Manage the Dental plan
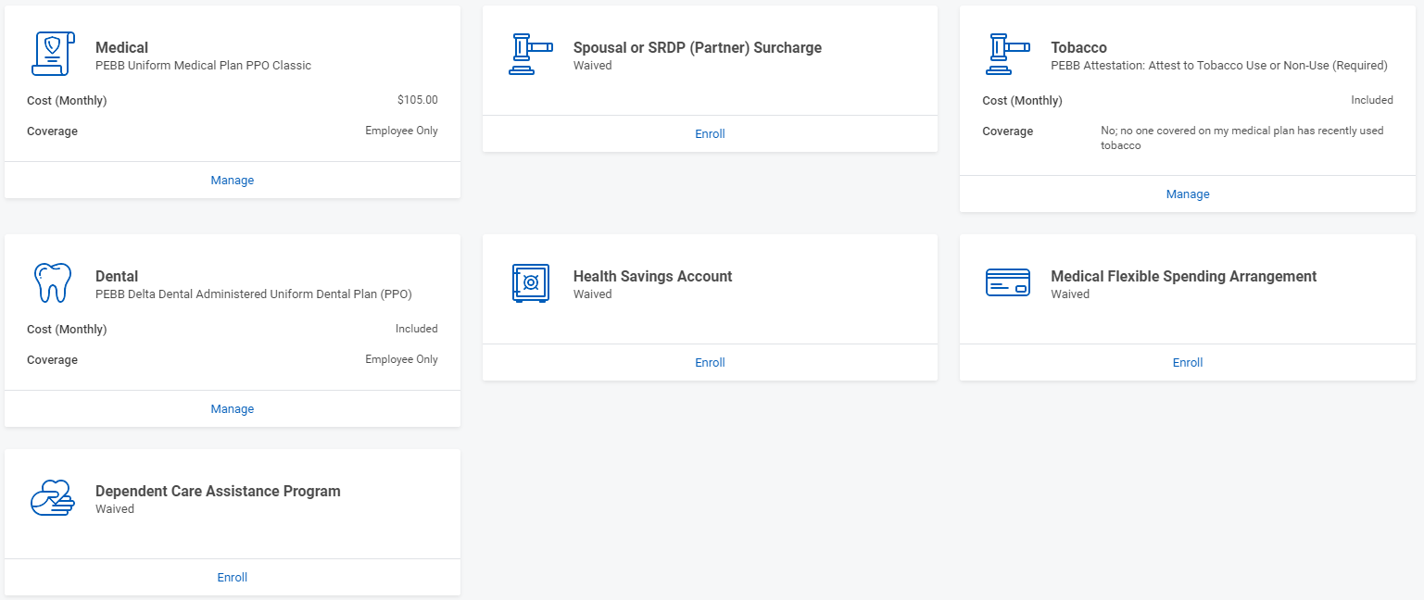1424x600 pixels. coord(233,409)
